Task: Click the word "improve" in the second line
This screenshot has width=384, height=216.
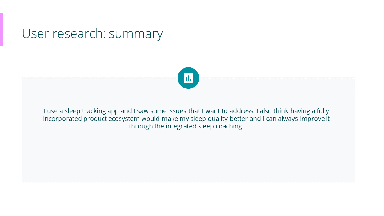Action: click(312, 118)
